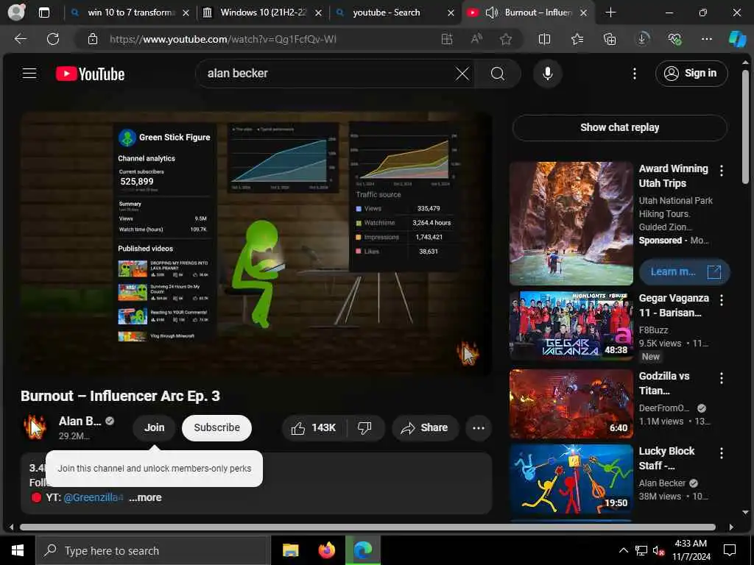Open the Edge profile icon
Viewport: 754px width, 565px height.
[x=16, y=12]
